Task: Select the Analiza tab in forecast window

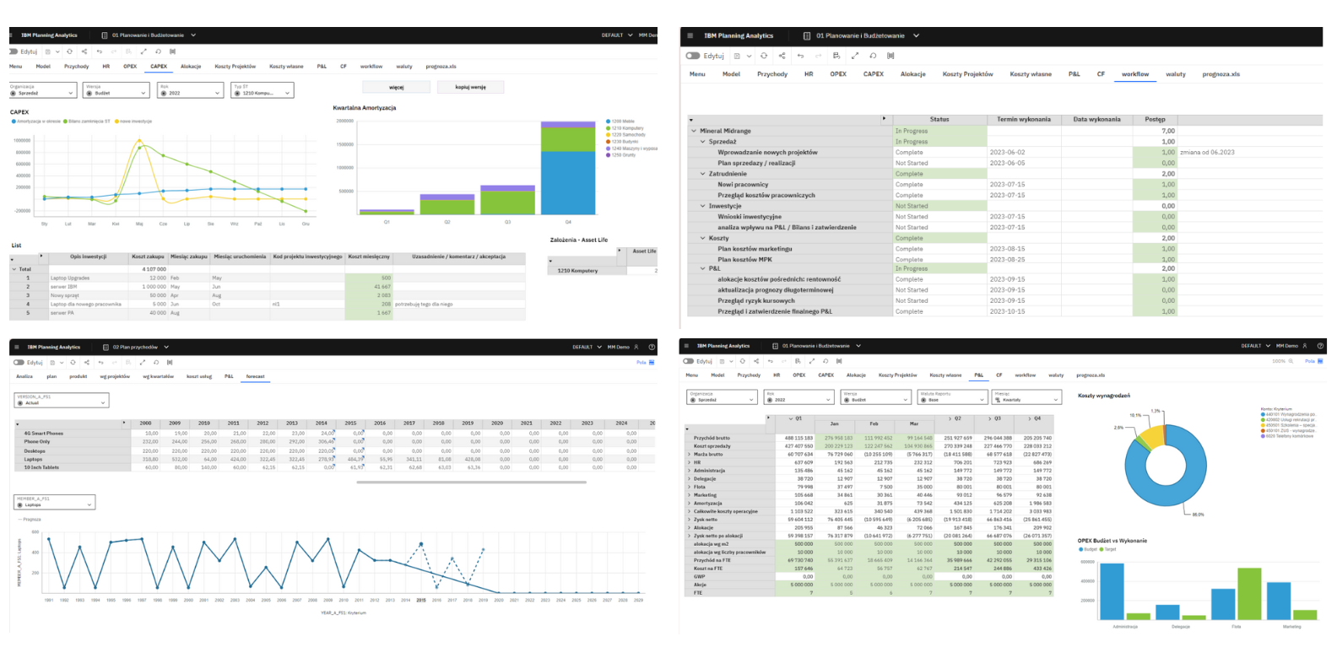Action: coord(24,376)
